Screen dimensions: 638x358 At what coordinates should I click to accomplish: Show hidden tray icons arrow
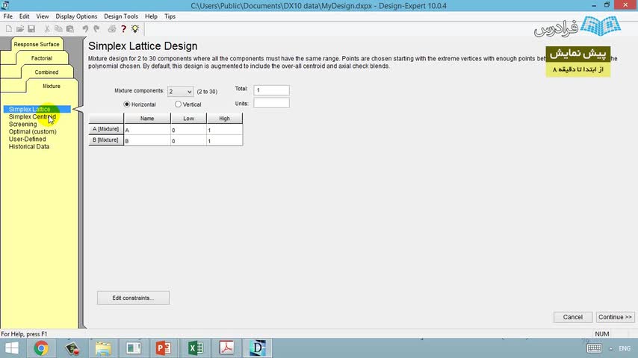610,348
